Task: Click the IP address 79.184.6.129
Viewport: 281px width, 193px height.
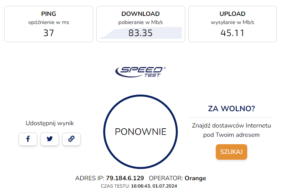Action: (125, 178)
